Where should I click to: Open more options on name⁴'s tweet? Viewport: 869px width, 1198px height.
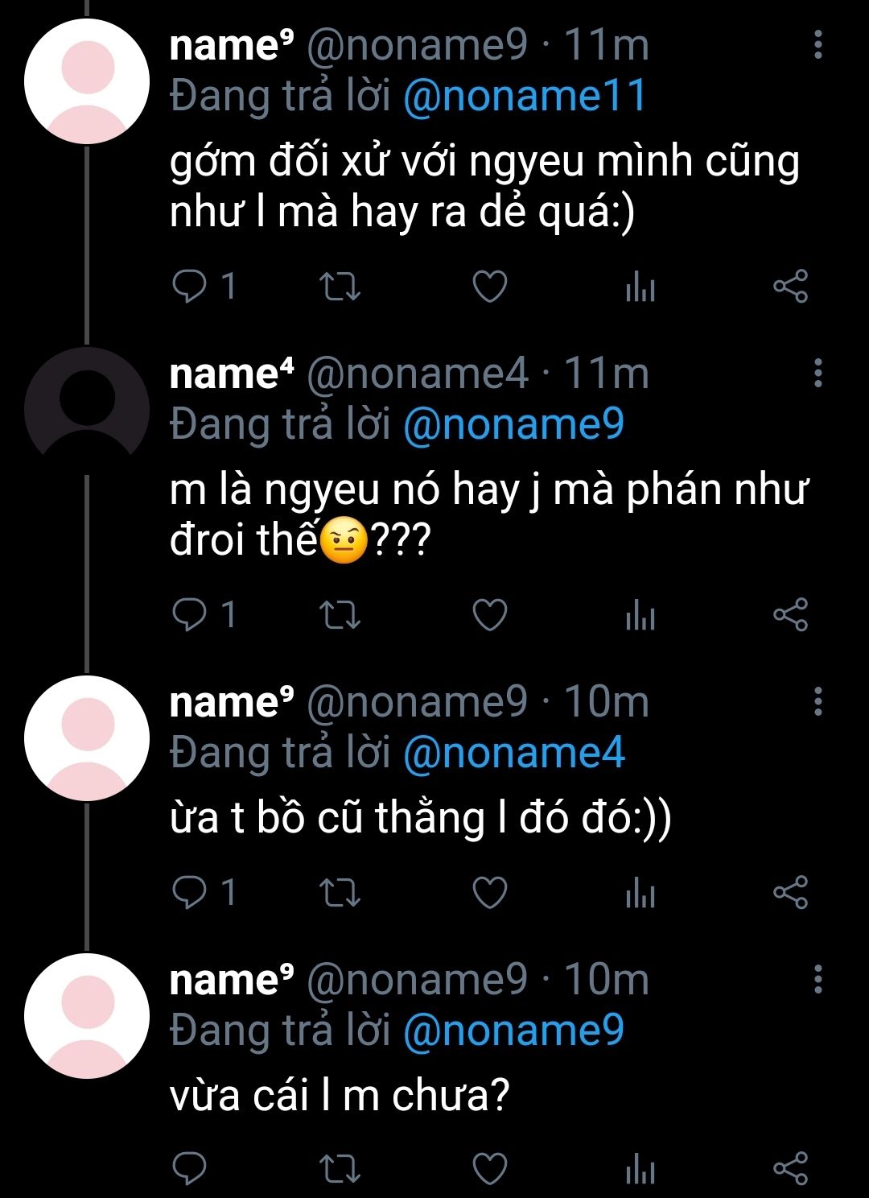coord(818,374)
